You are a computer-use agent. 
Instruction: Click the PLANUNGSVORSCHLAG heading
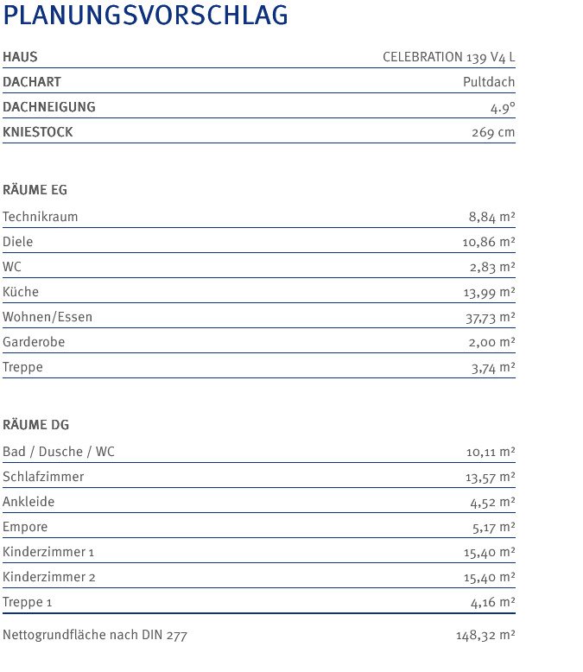coord(145,16)
